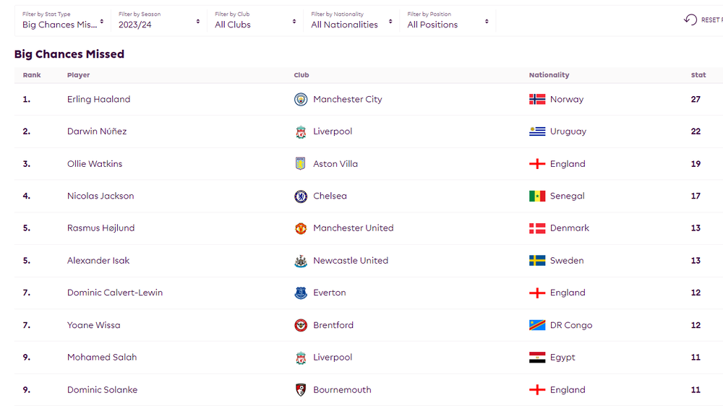Click the Norway flag next to Haaland

537,99
